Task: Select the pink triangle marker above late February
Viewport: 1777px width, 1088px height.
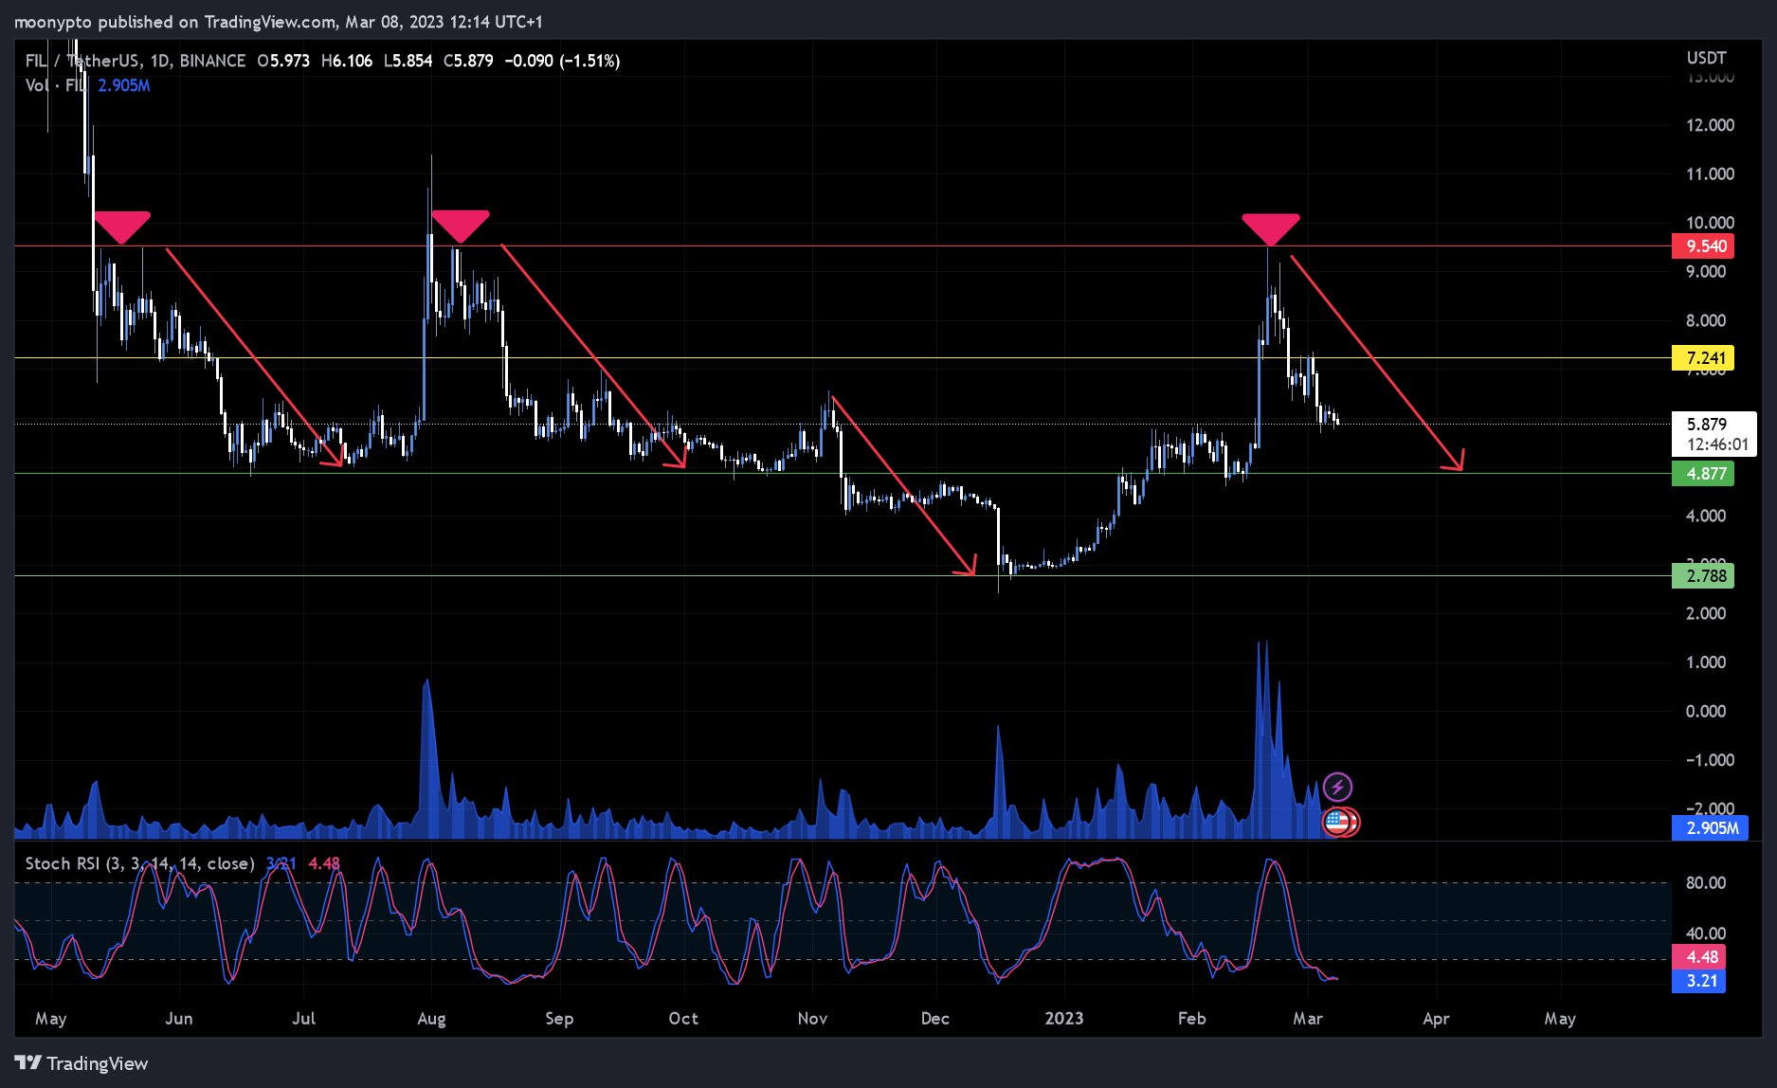Action: coord(1271,230)
